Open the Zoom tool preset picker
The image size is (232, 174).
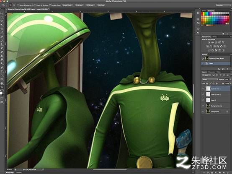pos(4,5)
